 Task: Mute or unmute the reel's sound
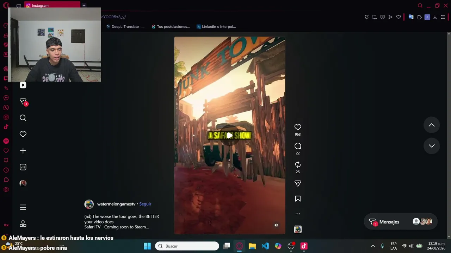pos(276,225)
